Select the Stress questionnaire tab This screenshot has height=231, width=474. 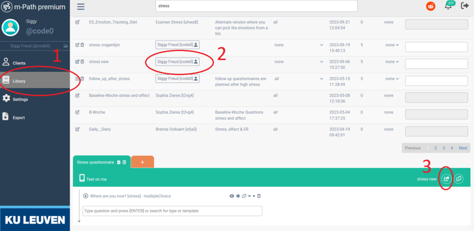95,162
